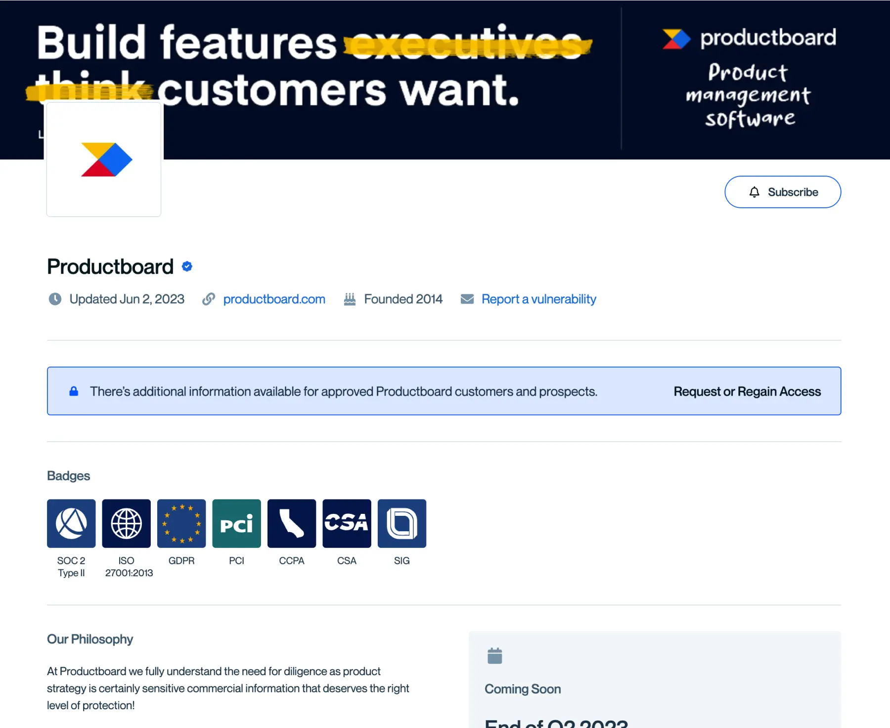Open the GDPR stars badge
The height and width of the screenshot is (728, 890).
pyautogui.click(x=181, y=523)
